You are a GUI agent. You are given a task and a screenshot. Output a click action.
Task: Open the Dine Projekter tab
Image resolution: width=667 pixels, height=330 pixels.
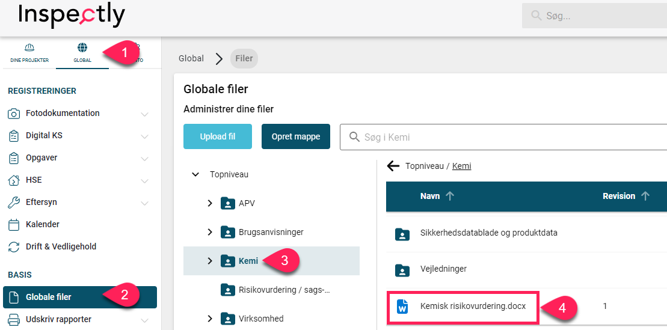pyautogui.click(x=29, y=53)
